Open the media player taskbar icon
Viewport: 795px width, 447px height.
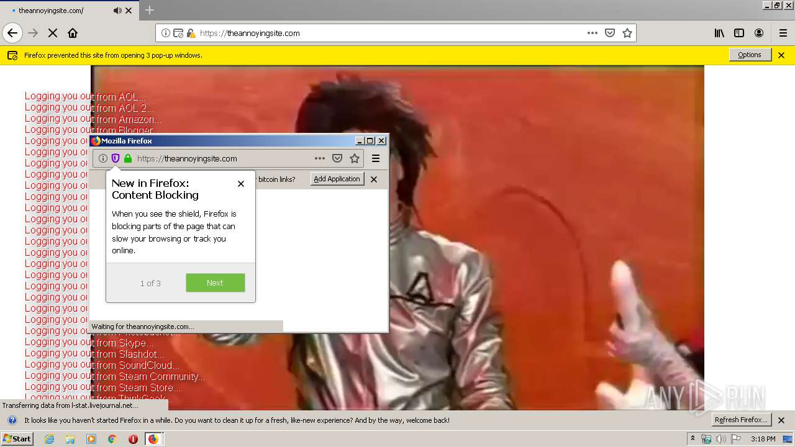click(x=91, y=439)
